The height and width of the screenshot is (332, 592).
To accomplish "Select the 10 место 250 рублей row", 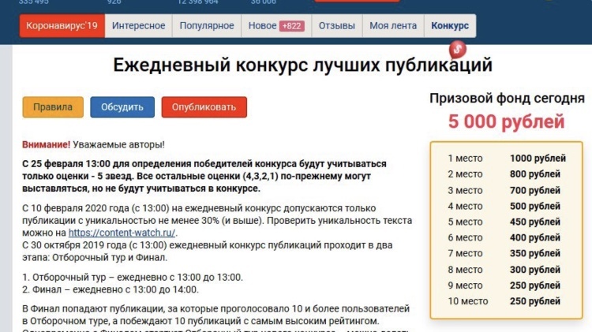I will point(507,301).
